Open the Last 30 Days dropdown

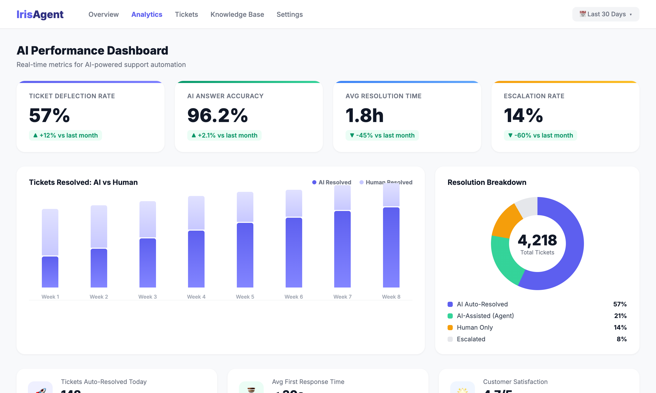pos(606,14)
